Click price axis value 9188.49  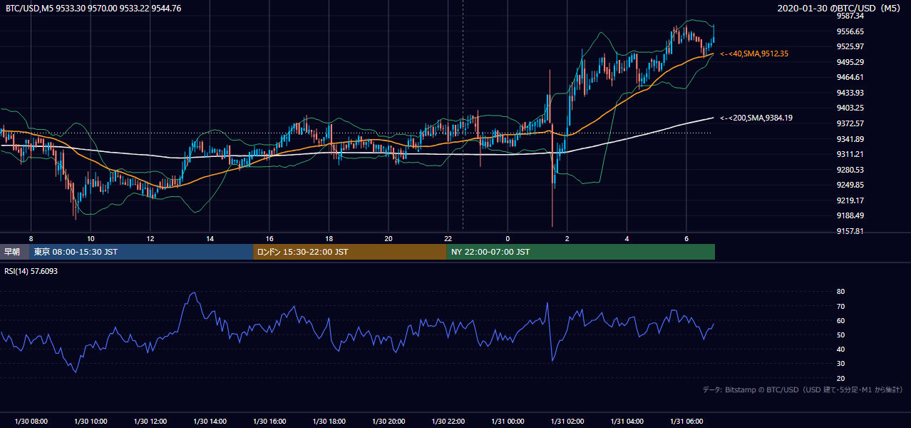click(850, 215)
